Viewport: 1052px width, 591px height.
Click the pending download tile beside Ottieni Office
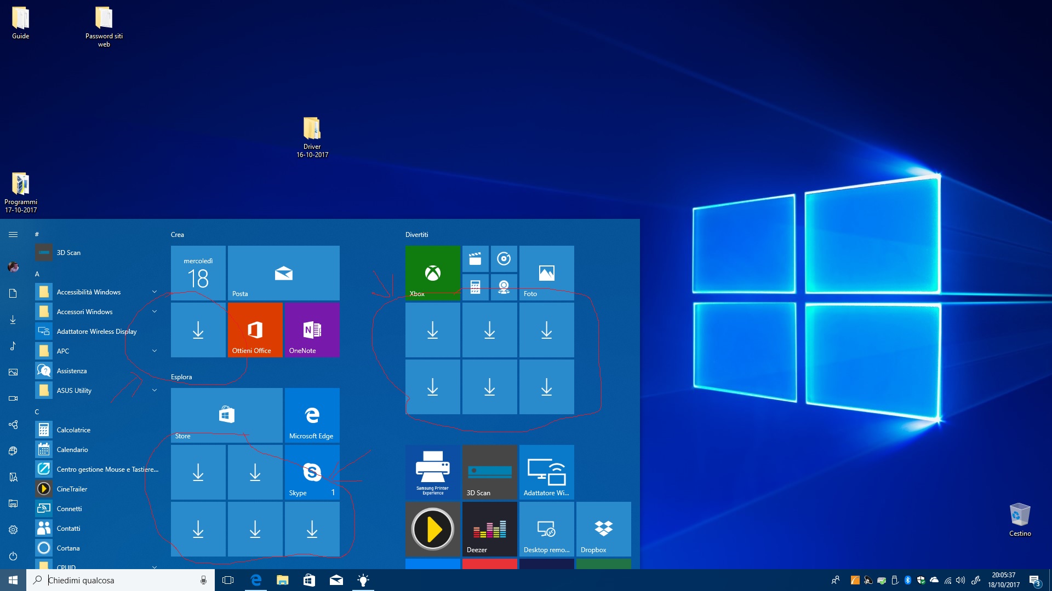[198, 330]
